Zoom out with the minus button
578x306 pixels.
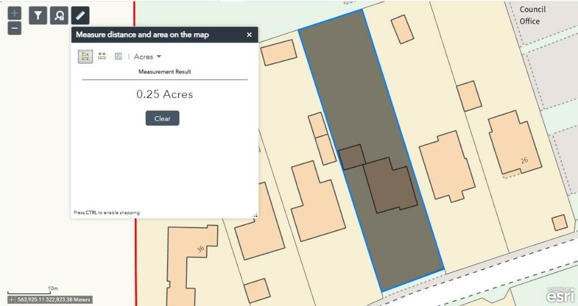click(14, 28)
